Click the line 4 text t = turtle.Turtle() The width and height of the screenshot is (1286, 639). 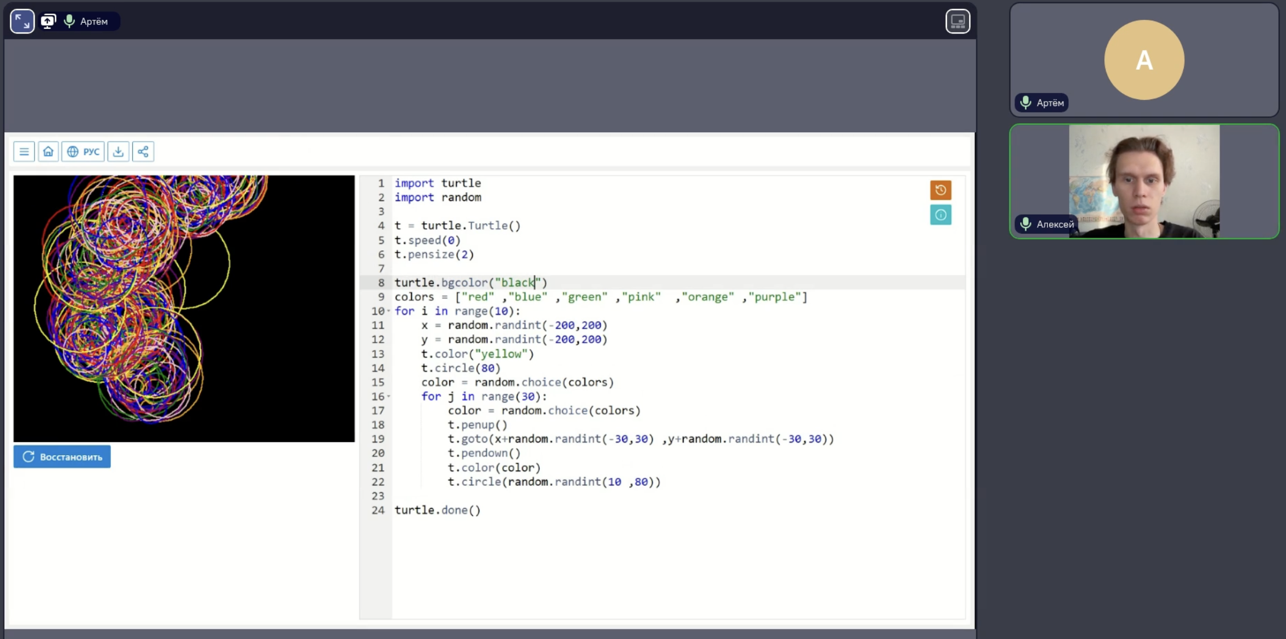(x=458, y=226)
